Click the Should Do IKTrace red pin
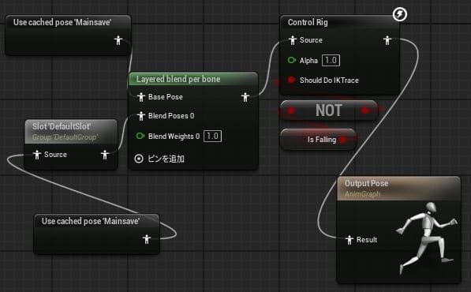This screenshot has height=292, width=471. pos(291,80)
